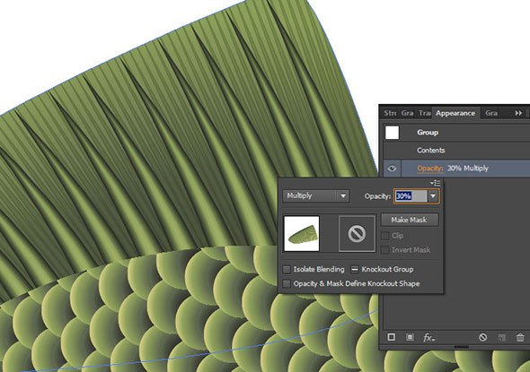Image resolution: width=530 pixels, height=372 pixels.
Task: Select the Group row in Appearance panel
Action: pyautogui.click(x=456, y=133)
